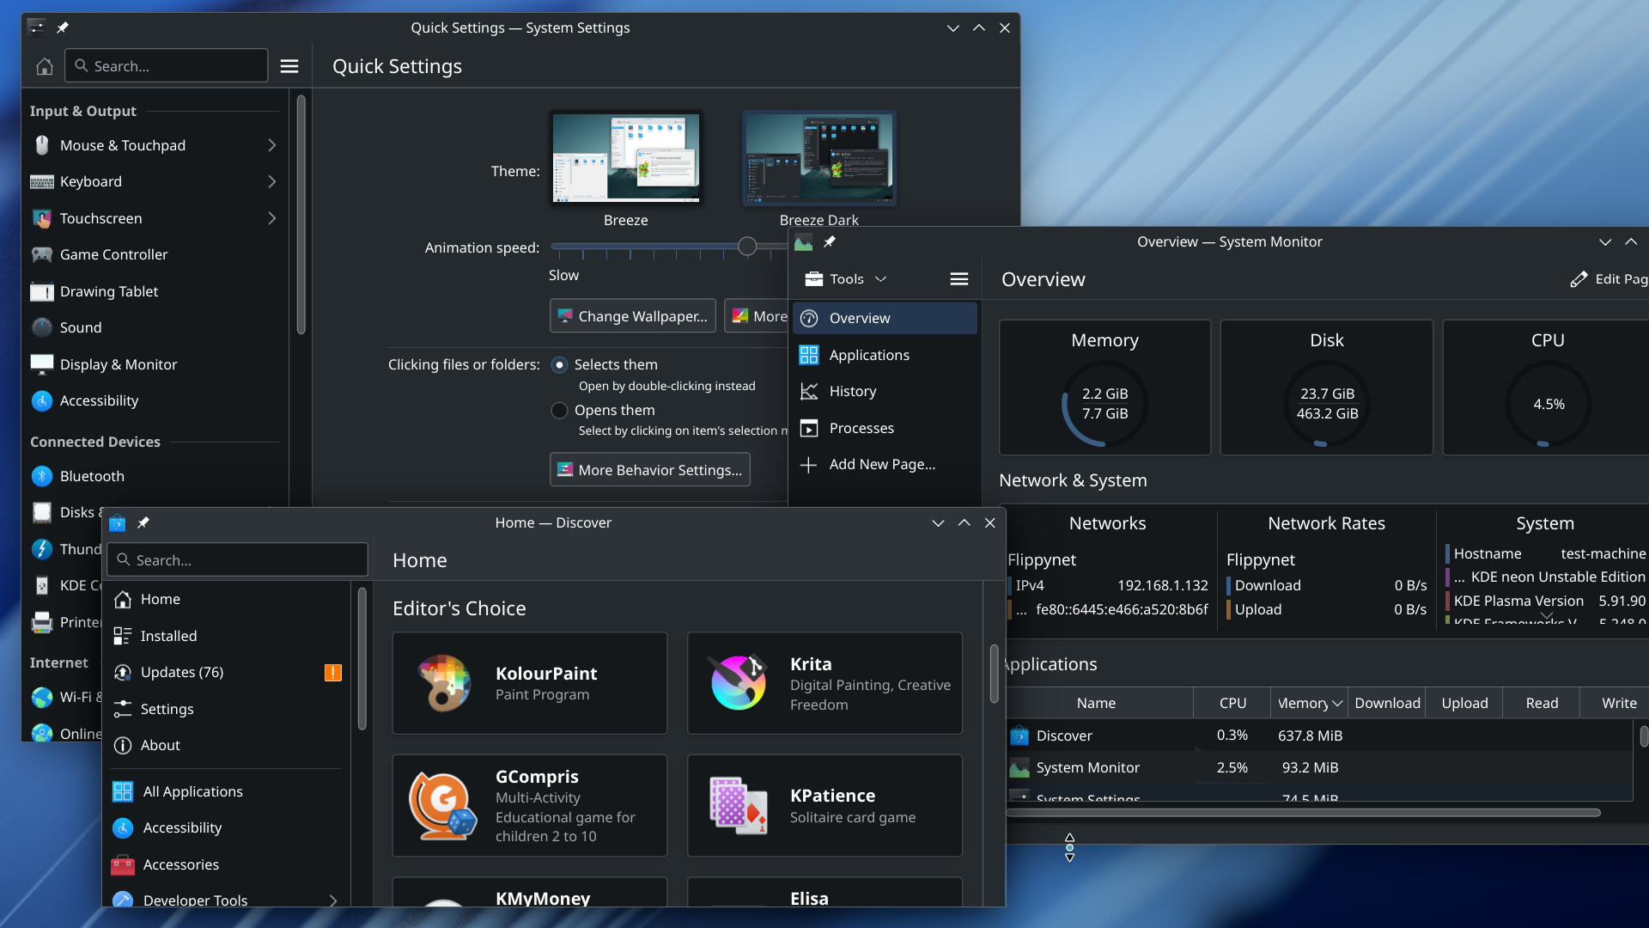Expand Touchscreen submenu arrow
This screenshot has height=928, width=1649.
point(271,218)
